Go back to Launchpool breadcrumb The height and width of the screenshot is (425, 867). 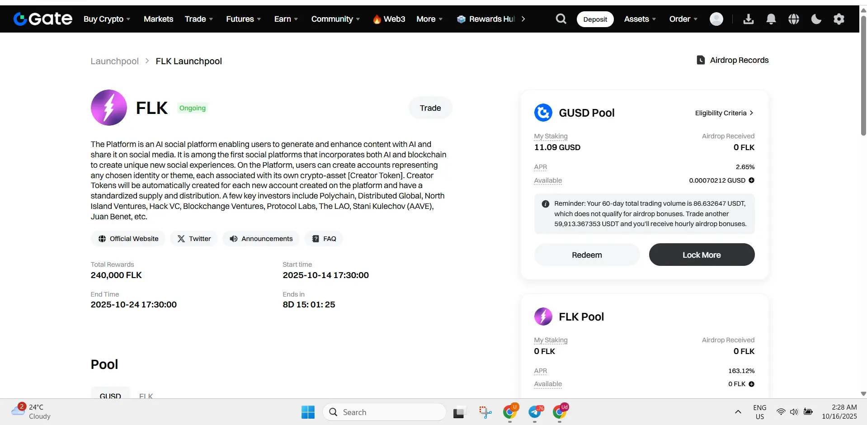pyautogui.click(x=115, y=61)
